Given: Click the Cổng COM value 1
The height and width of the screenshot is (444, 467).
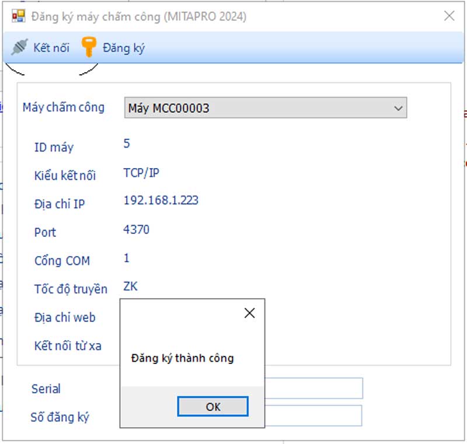Looking at the screenshot, I should point(127,258).
